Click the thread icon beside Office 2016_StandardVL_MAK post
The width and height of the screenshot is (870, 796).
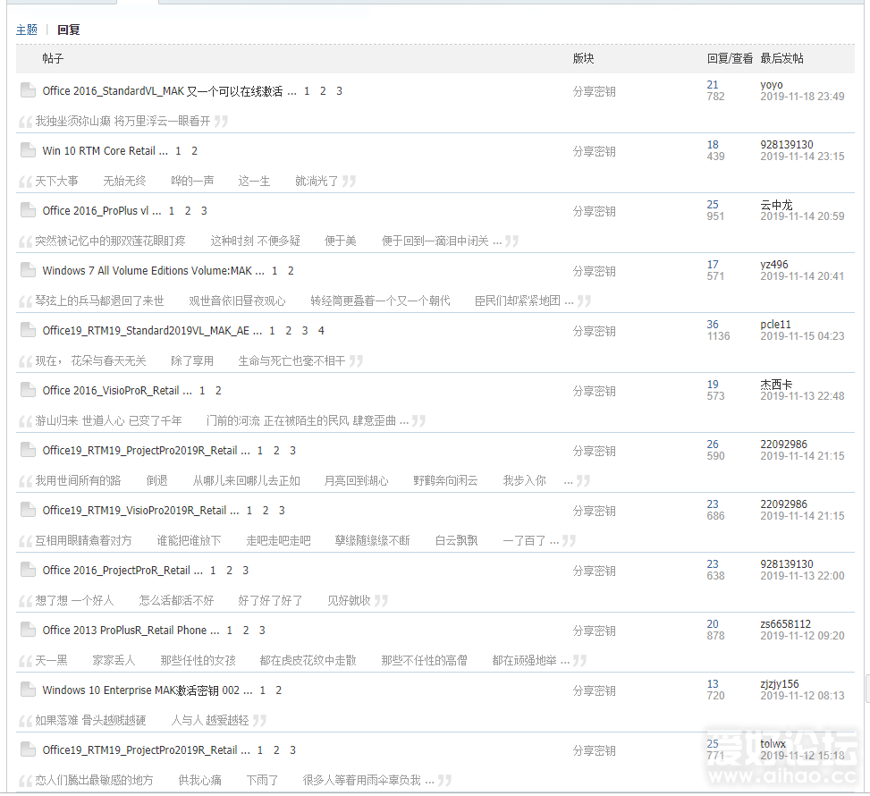pos(28,90)
